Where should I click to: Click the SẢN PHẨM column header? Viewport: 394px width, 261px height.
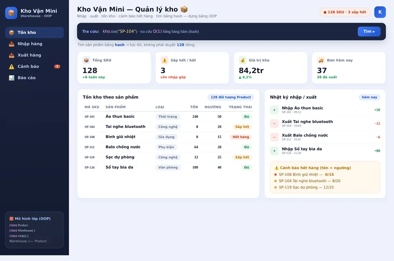point(116,107)
